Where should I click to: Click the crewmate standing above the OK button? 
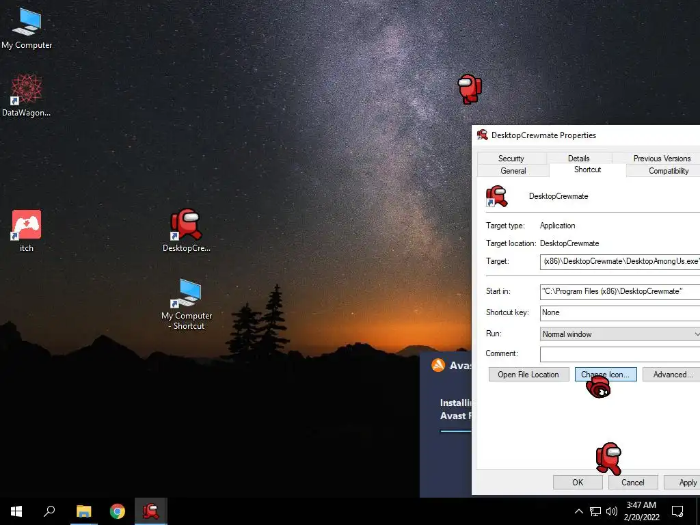click(609, 458)
